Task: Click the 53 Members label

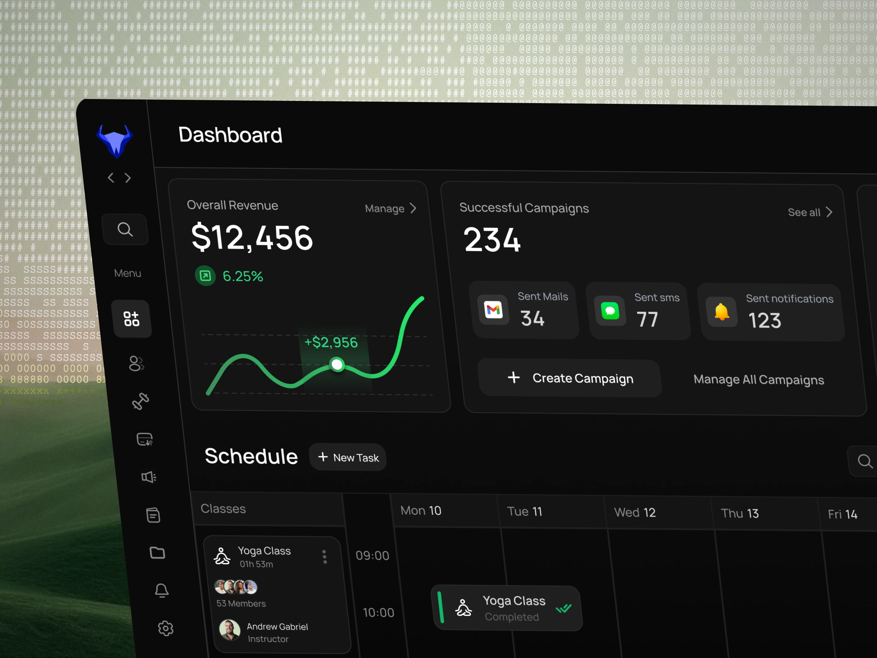Action: click(x=241, y=603)
